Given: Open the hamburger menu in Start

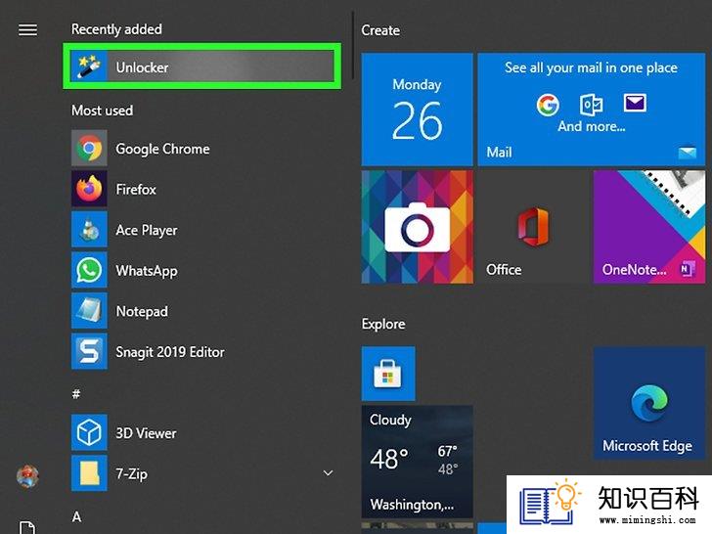Looking at the screenshot, I should [27, 30].
